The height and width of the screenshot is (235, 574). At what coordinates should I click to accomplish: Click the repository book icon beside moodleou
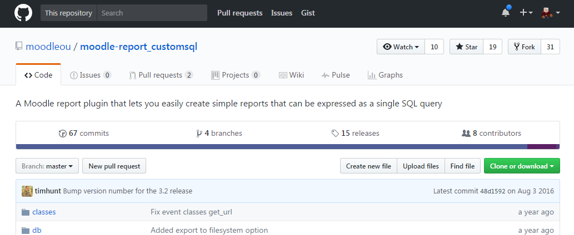point(19,47)
